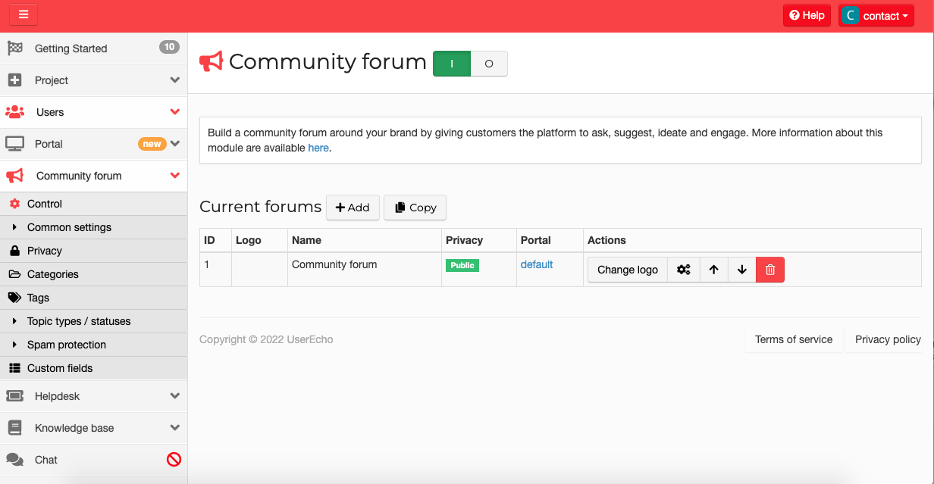The width and height of the screenshot is (934, 484).
Task: Click the Control gear icon
Action: (x=14, y=204)
